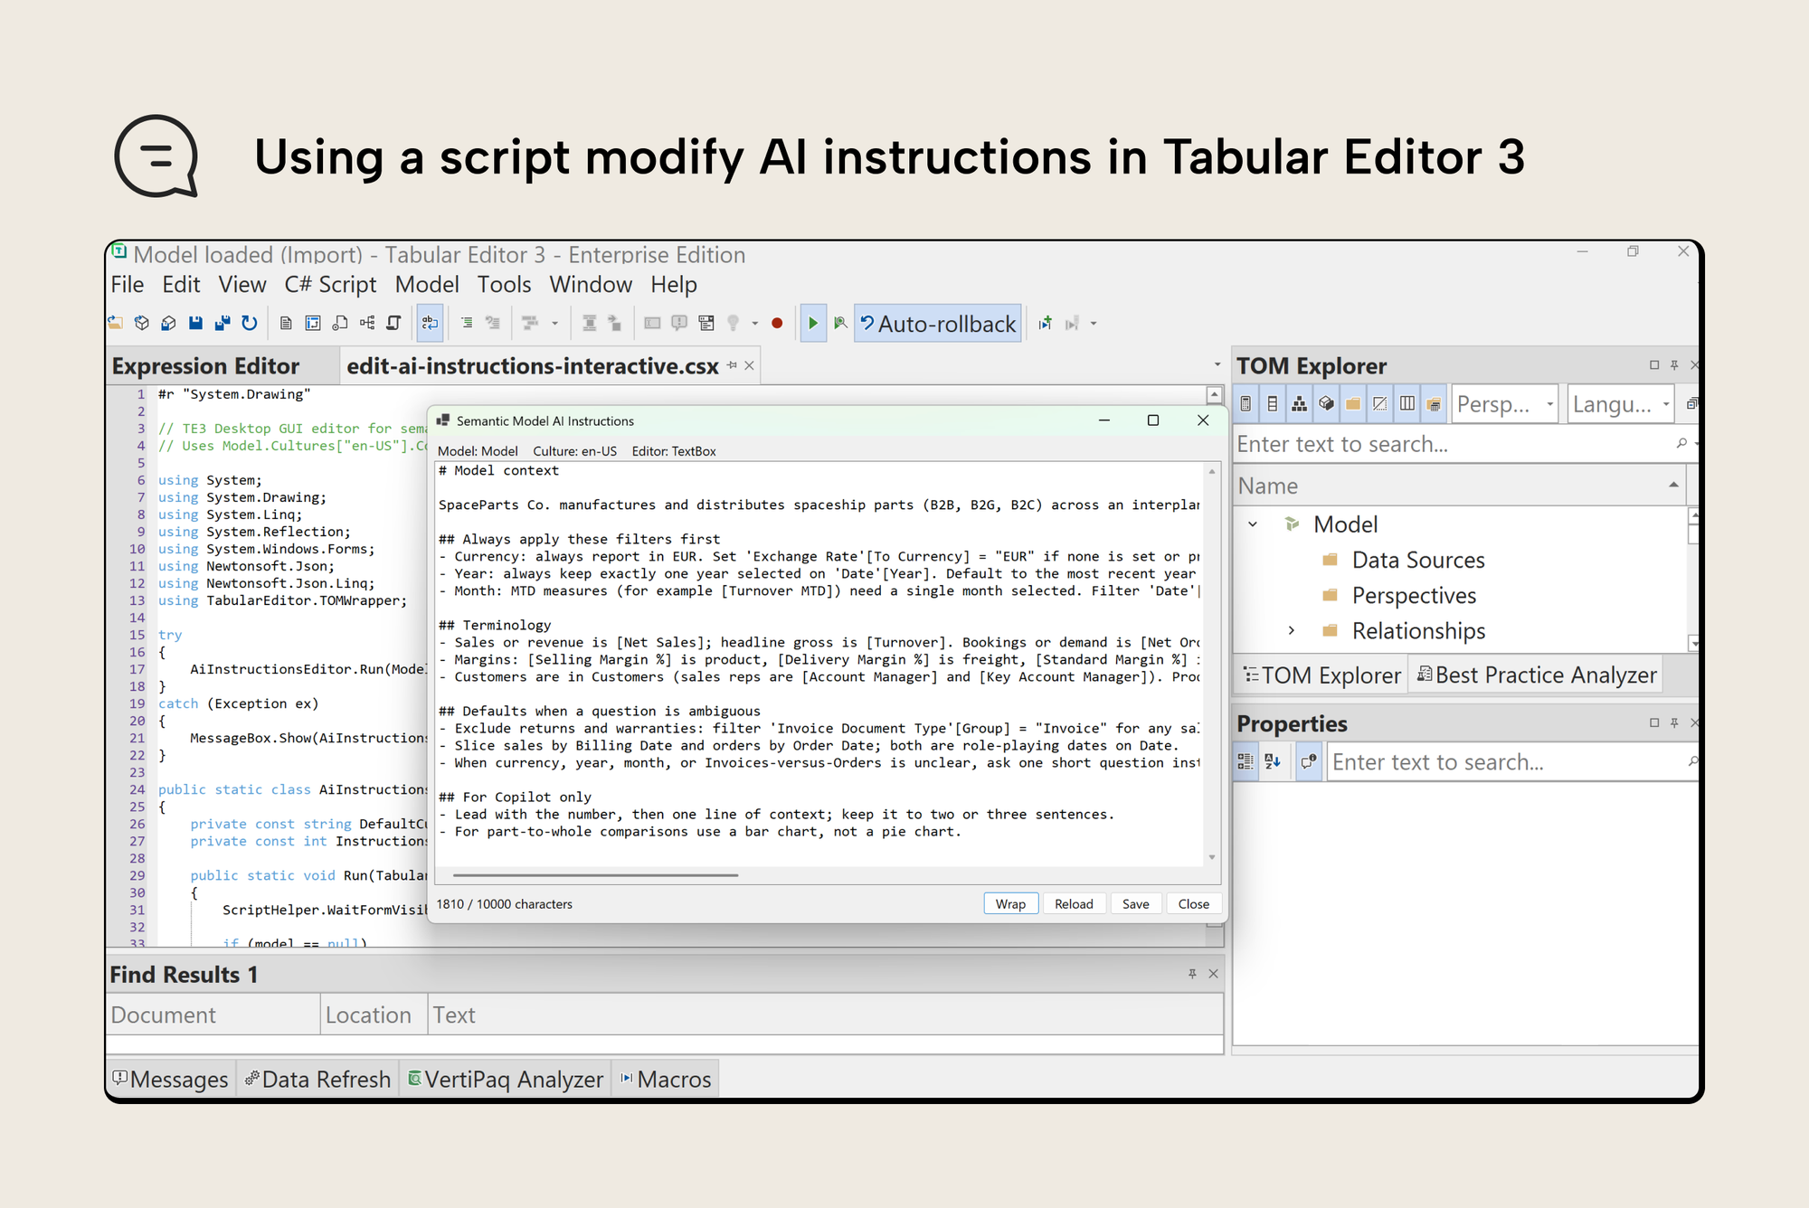The width and height of the screenshot is (1809, 1208).
Task: Click the magnifier in TOM Explorer search box
Action: [x=1681, y=443]
